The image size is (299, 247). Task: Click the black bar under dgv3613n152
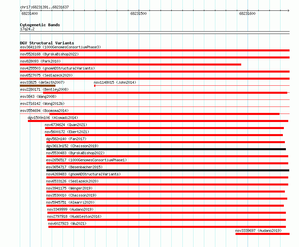click(166, 149)
